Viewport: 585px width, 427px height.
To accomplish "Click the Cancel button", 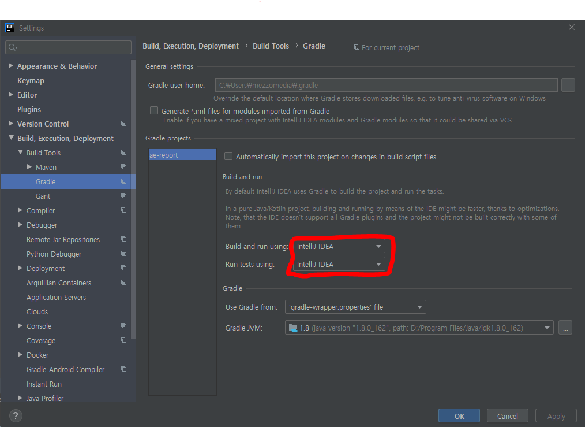I will tap(507, 416).
